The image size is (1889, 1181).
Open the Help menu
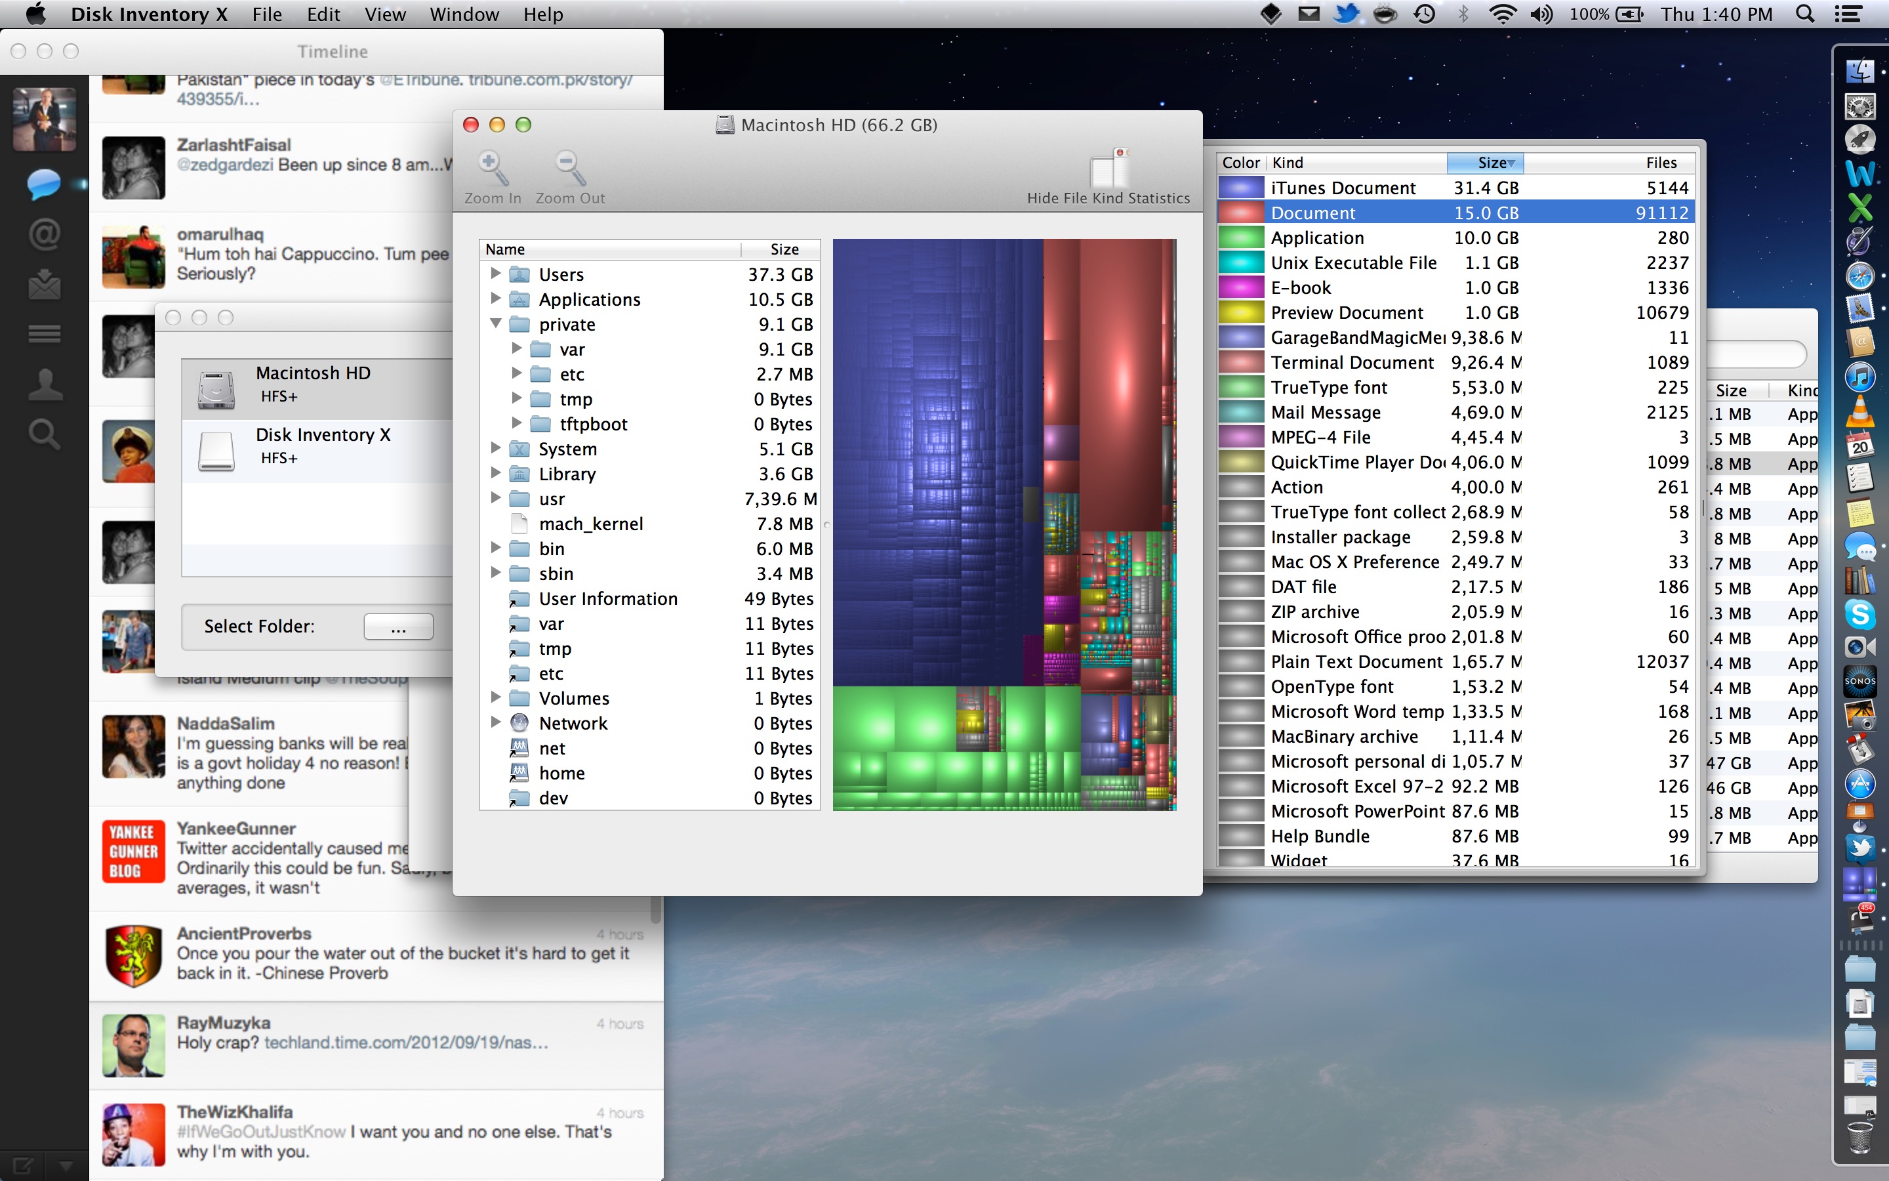tap(543, 14)
